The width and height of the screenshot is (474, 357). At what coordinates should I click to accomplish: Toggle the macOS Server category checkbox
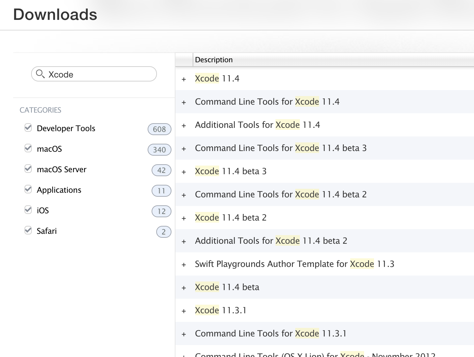[28, 169]
